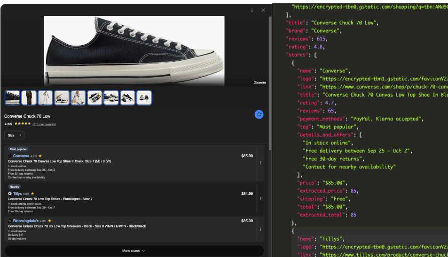This screenshot has width=448, height=257.
Task: Click Bloomingdale's listing title Unisex Chuck 70
Action: point(77,226)
